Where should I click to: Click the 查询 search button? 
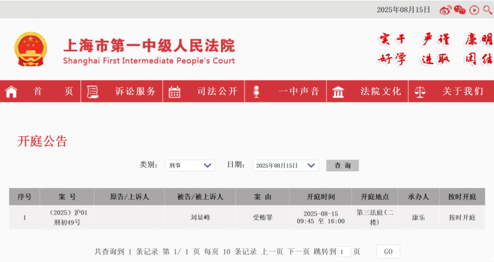tap(343, 165)
